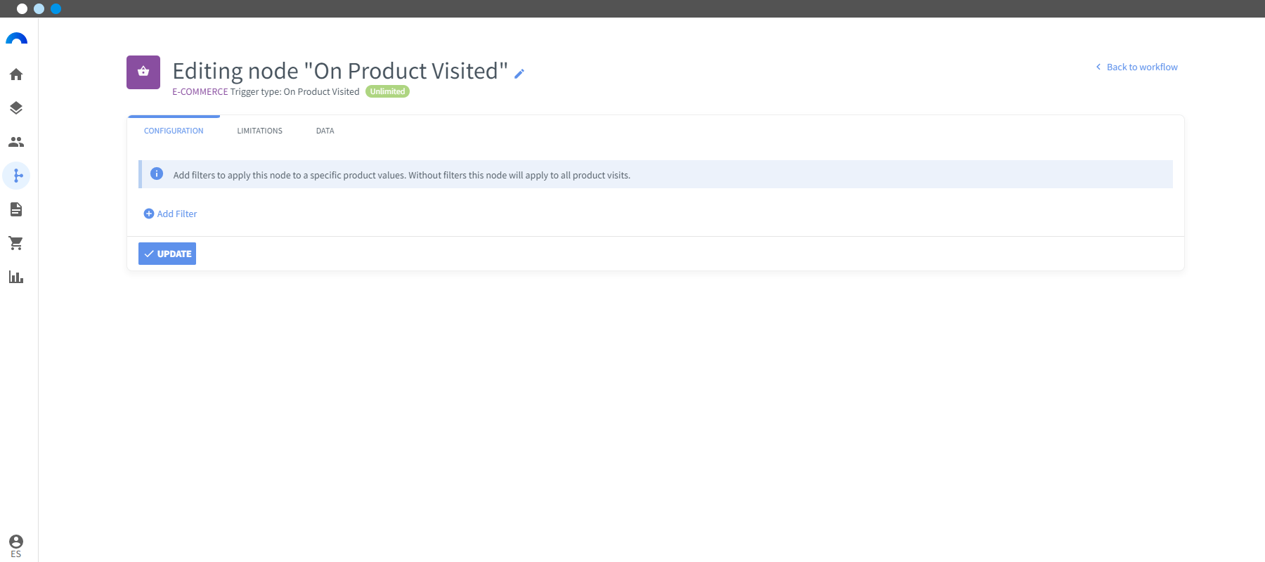This screenshot has height=562, width=1265.
Task: Switch to the Configuration tab
Action: point(174,131)
